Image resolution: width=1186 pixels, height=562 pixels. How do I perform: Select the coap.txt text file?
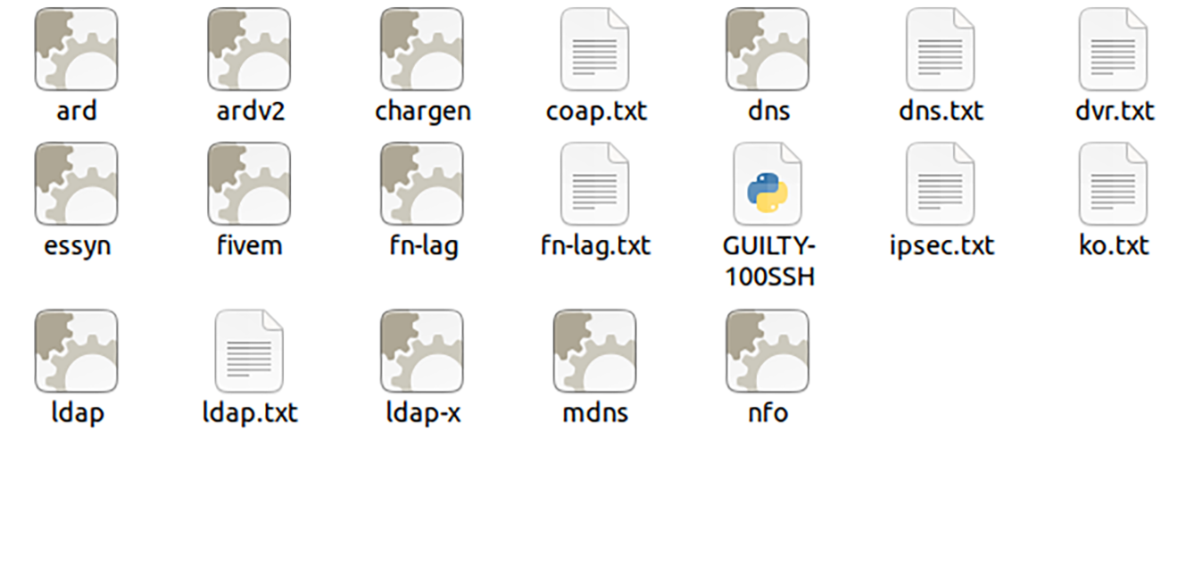595,49
